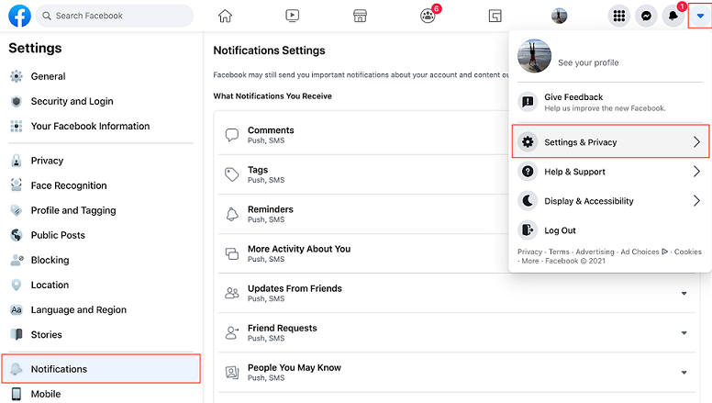Focus the Search Facebook field
This screenshot has height=403, width=712.
click(115, 16)
